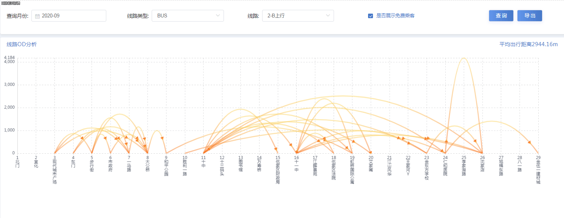Click the 导出 button
The image size is (564, 218).
(530, 16)
